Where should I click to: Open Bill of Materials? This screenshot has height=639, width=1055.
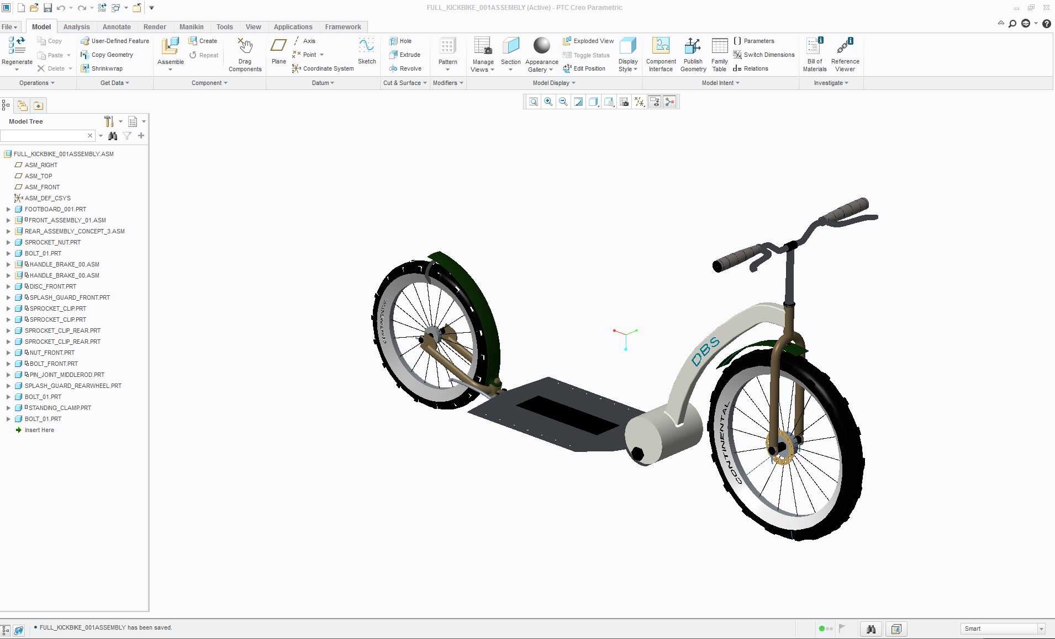(x=815, y=54)
